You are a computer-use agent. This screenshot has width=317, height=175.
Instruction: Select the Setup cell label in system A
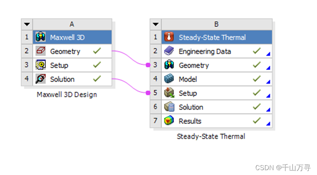(59, 65)
